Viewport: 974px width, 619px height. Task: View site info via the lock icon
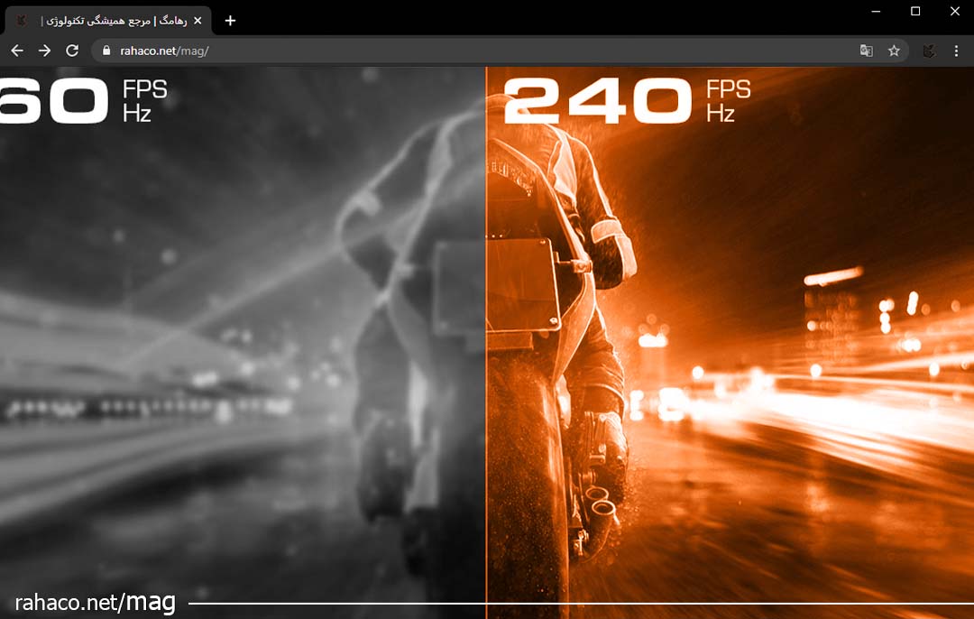pyautogui.click(x=106, y=51)
